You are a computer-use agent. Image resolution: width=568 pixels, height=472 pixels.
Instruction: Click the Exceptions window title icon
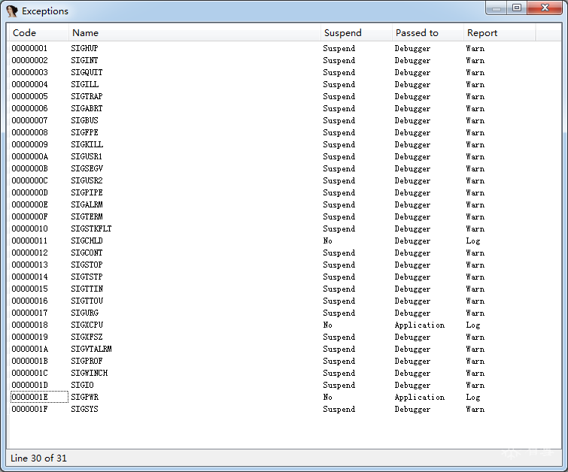[12, 11]
